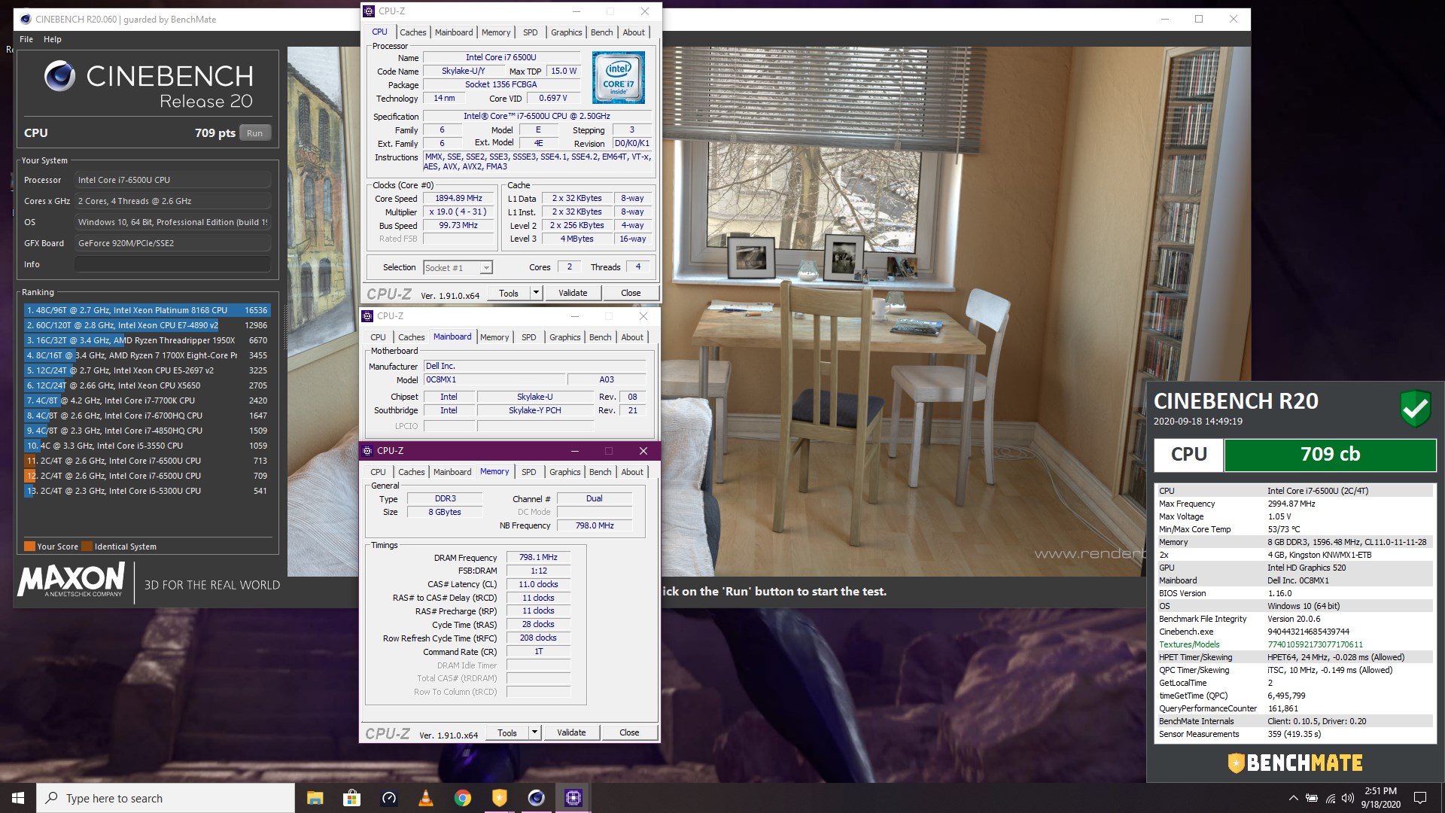Click the BenchMate green shield checkmark
Viewport: 1445px width, 813px height.
pos(1415,409)
